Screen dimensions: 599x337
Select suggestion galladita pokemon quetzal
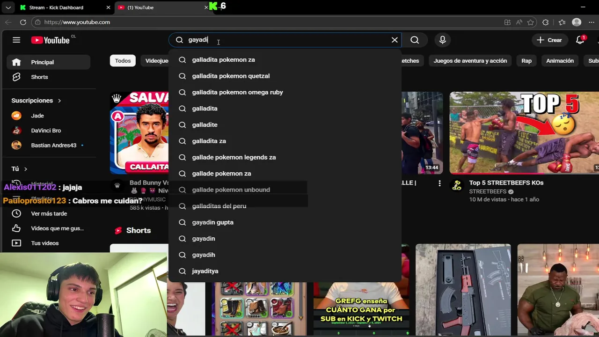[x=285, y=76]
